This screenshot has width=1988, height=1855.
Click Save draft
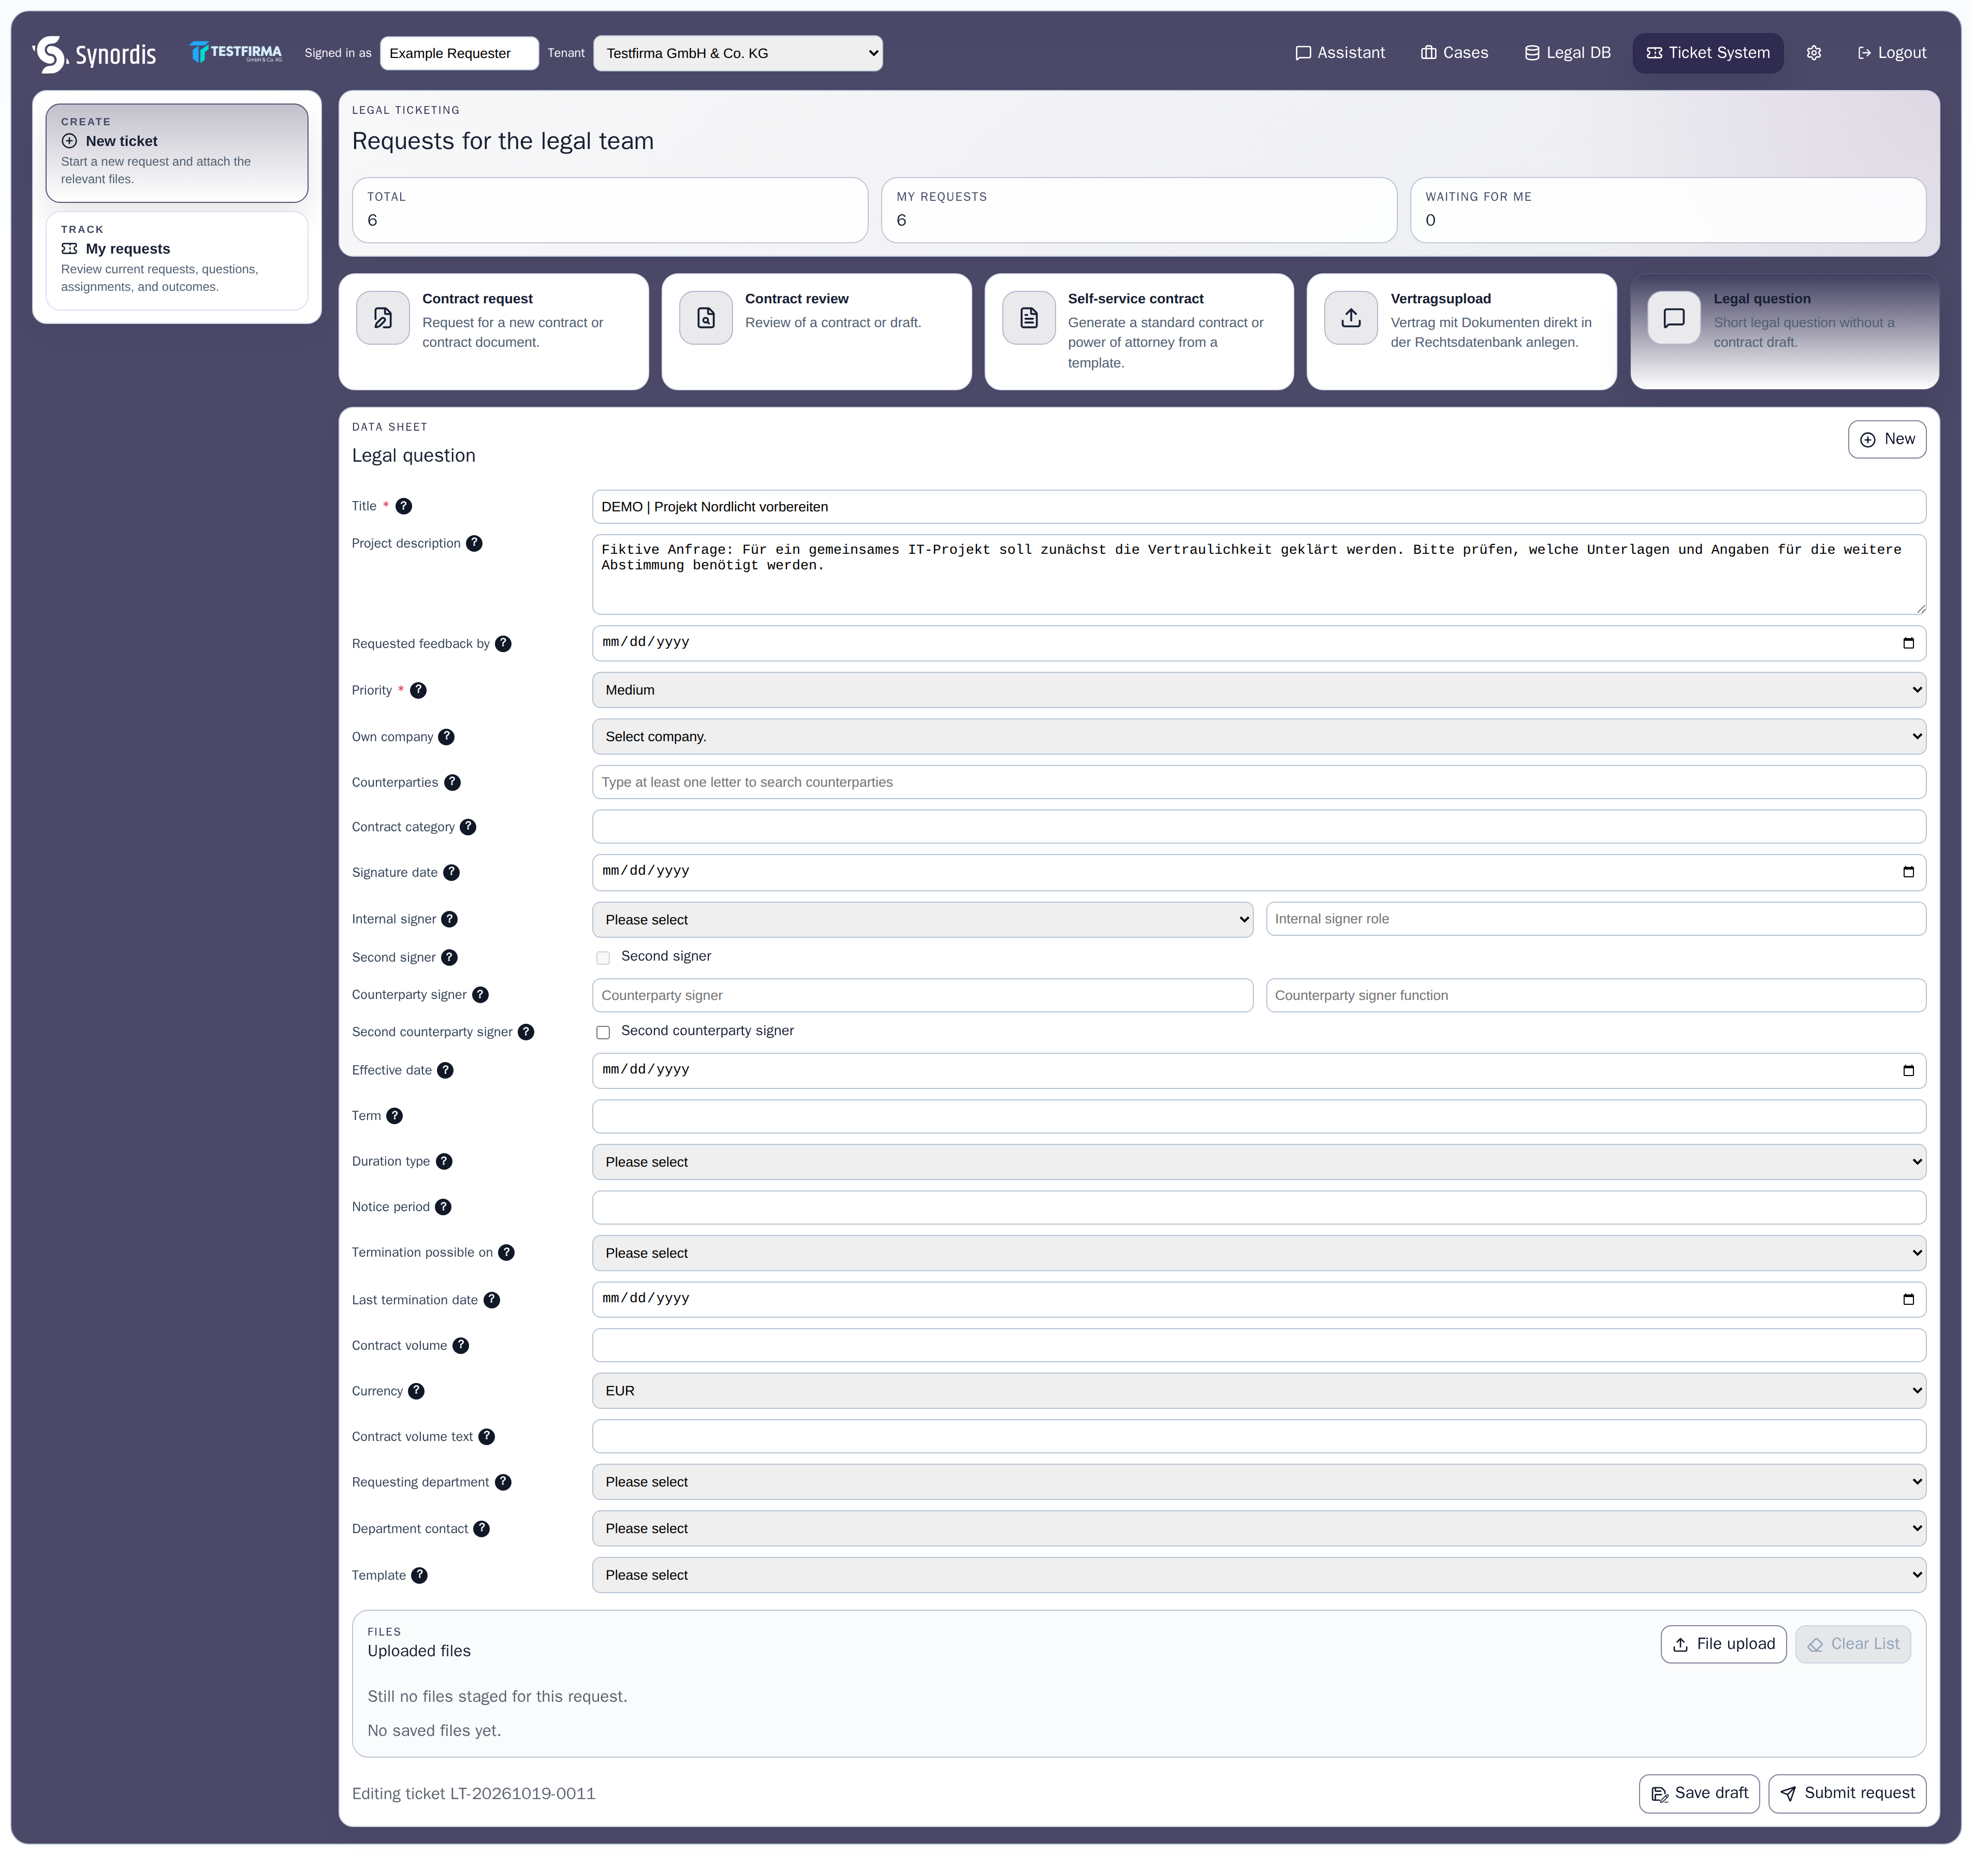[1698, 1793]
